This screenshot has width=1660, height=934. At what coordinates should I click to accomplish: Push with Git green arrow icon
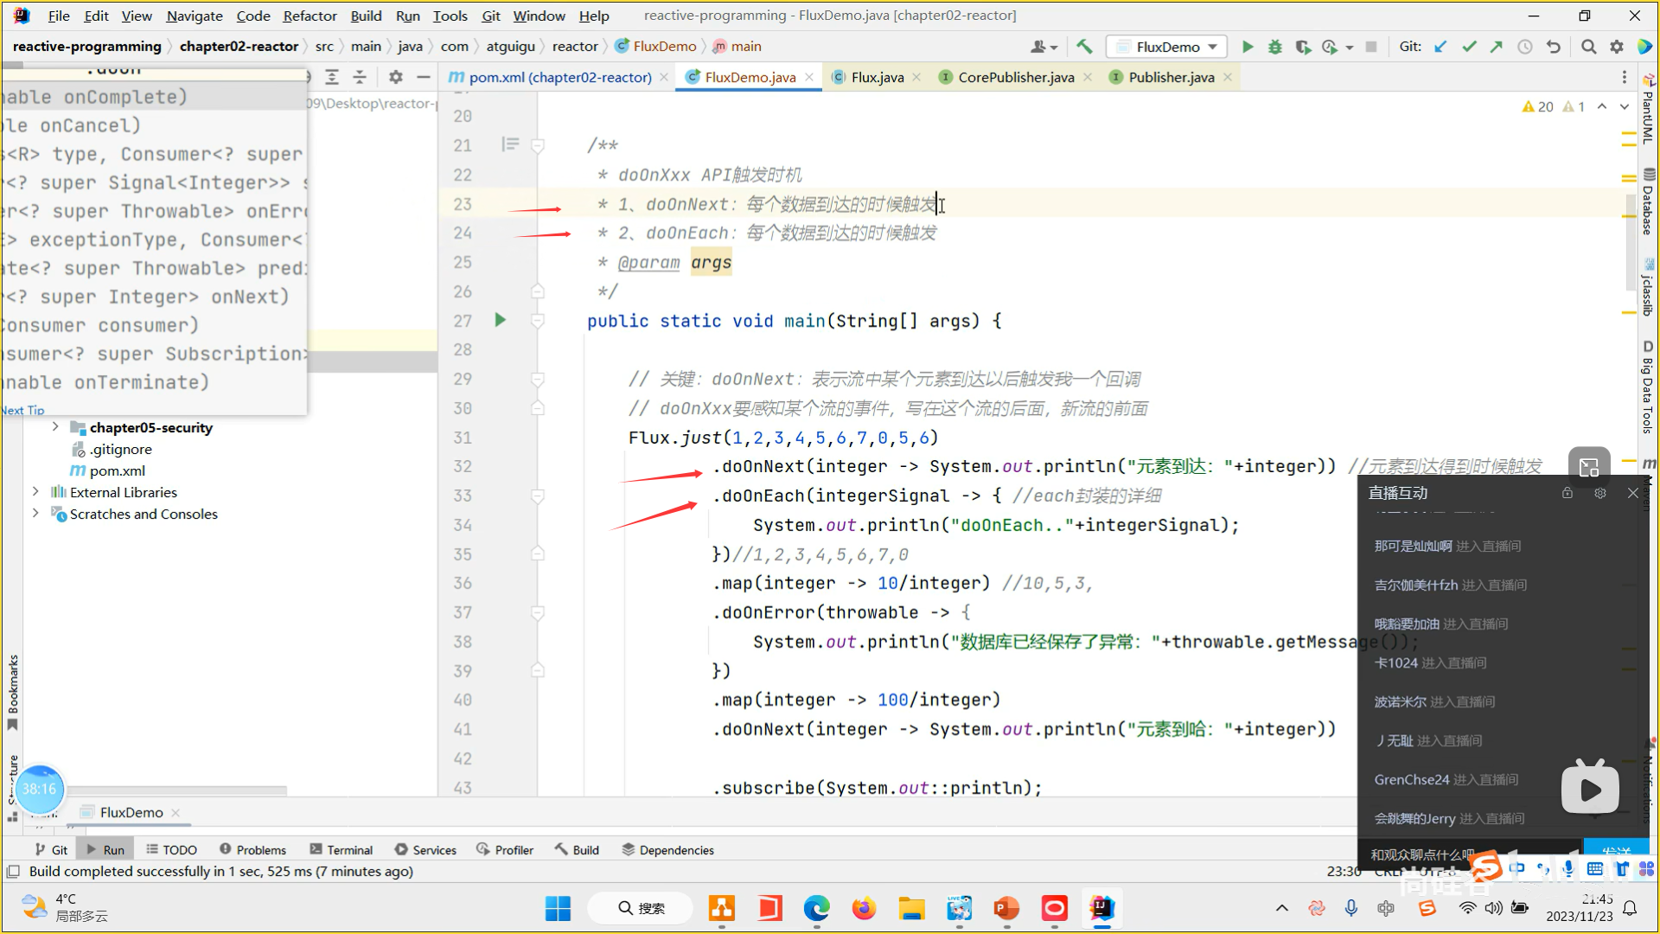tap(1497, 47)
